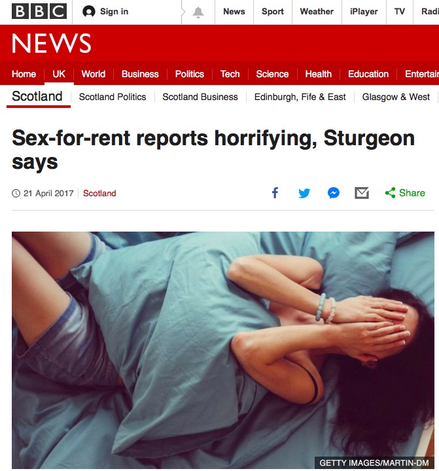The image size is (439, 471).
Task: Select the World news tab
Action: click(93, 74)
